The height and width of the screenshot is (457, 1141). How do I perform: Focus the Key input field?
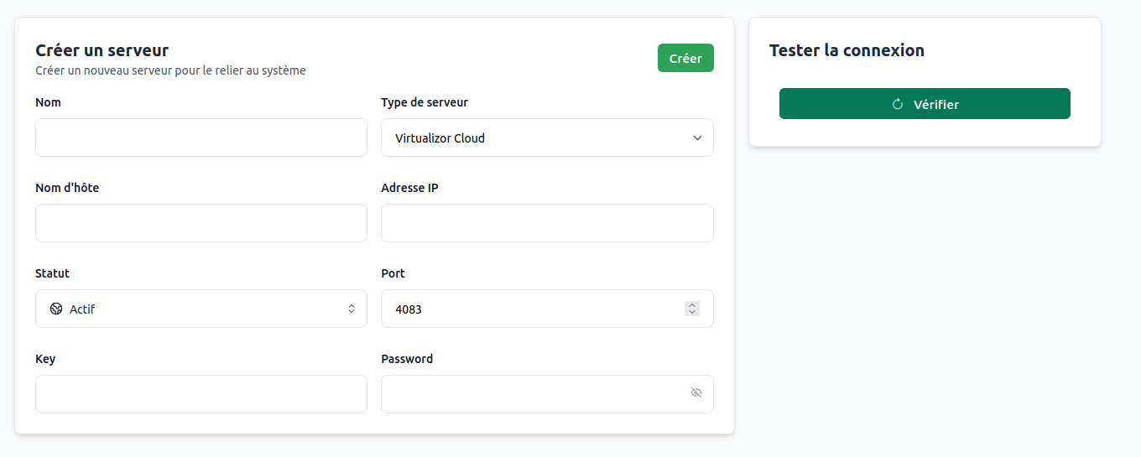201,394
